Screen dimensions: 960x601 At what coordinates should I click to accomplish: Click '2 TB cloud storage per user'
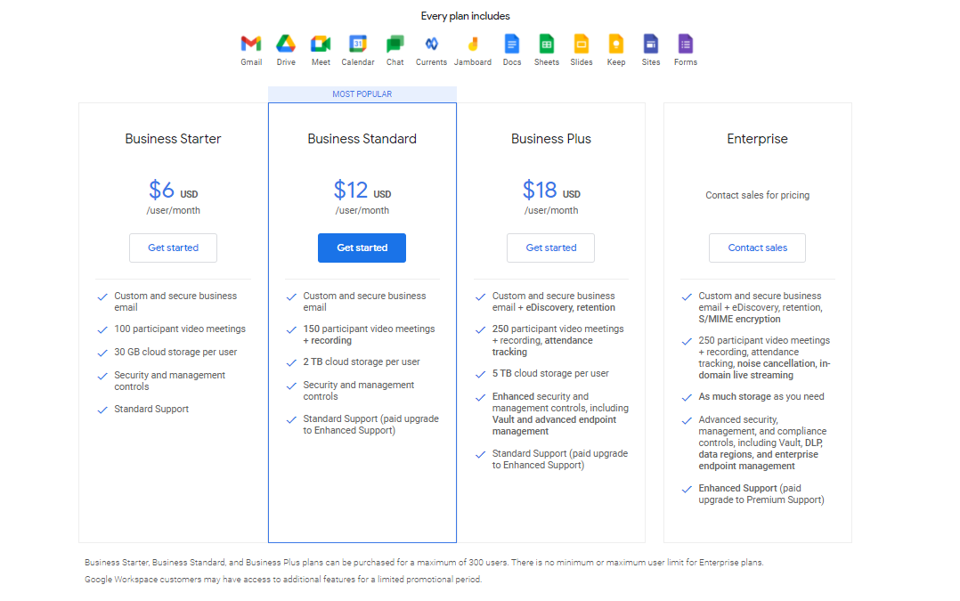[362, 362]
